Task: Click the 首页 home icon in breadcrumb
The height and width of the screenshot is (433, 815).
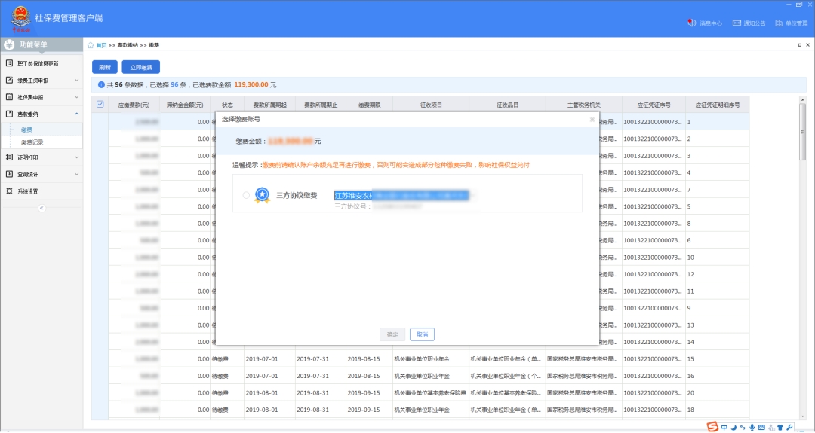Action: (91, 45)
